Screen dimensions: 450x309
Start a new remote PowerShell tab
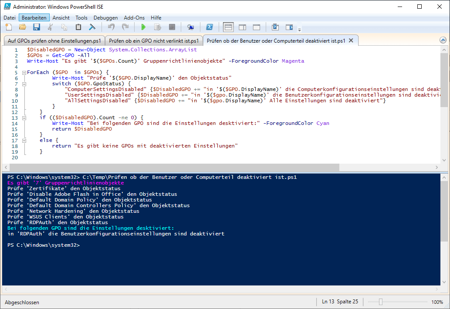click(x=190, y=27)
